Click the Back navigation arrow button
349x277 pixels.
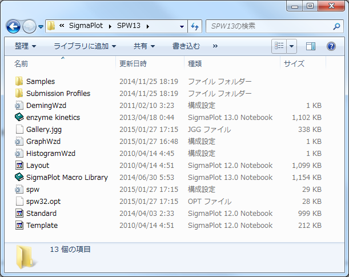coord(13,26)
